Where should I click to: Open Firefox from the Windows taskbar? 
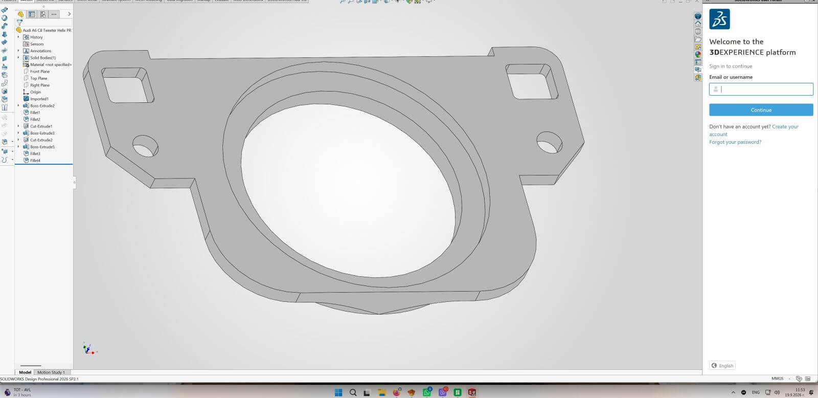point(396,393)
